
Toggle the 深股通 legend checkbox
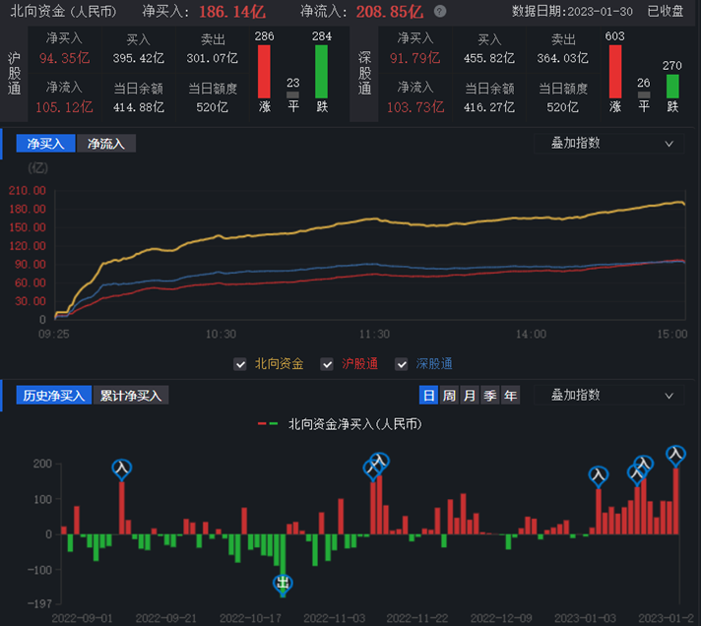click(x=401, y=364)
